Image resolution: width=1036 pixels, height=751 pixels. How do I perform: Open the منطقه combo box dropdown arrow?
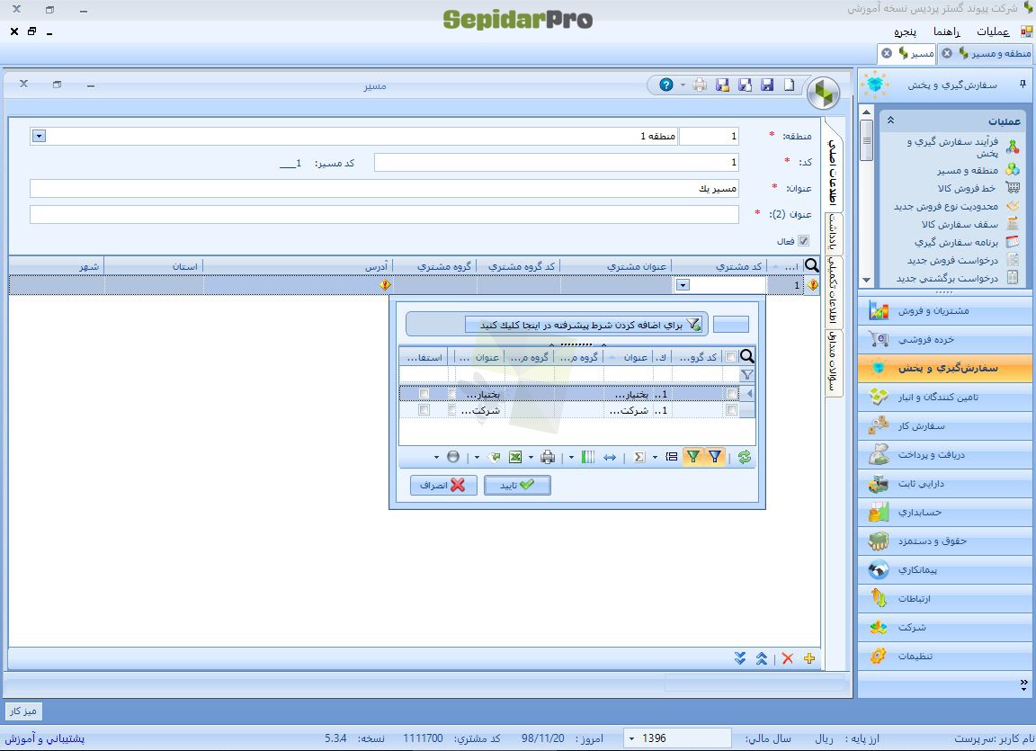(39, 136)
